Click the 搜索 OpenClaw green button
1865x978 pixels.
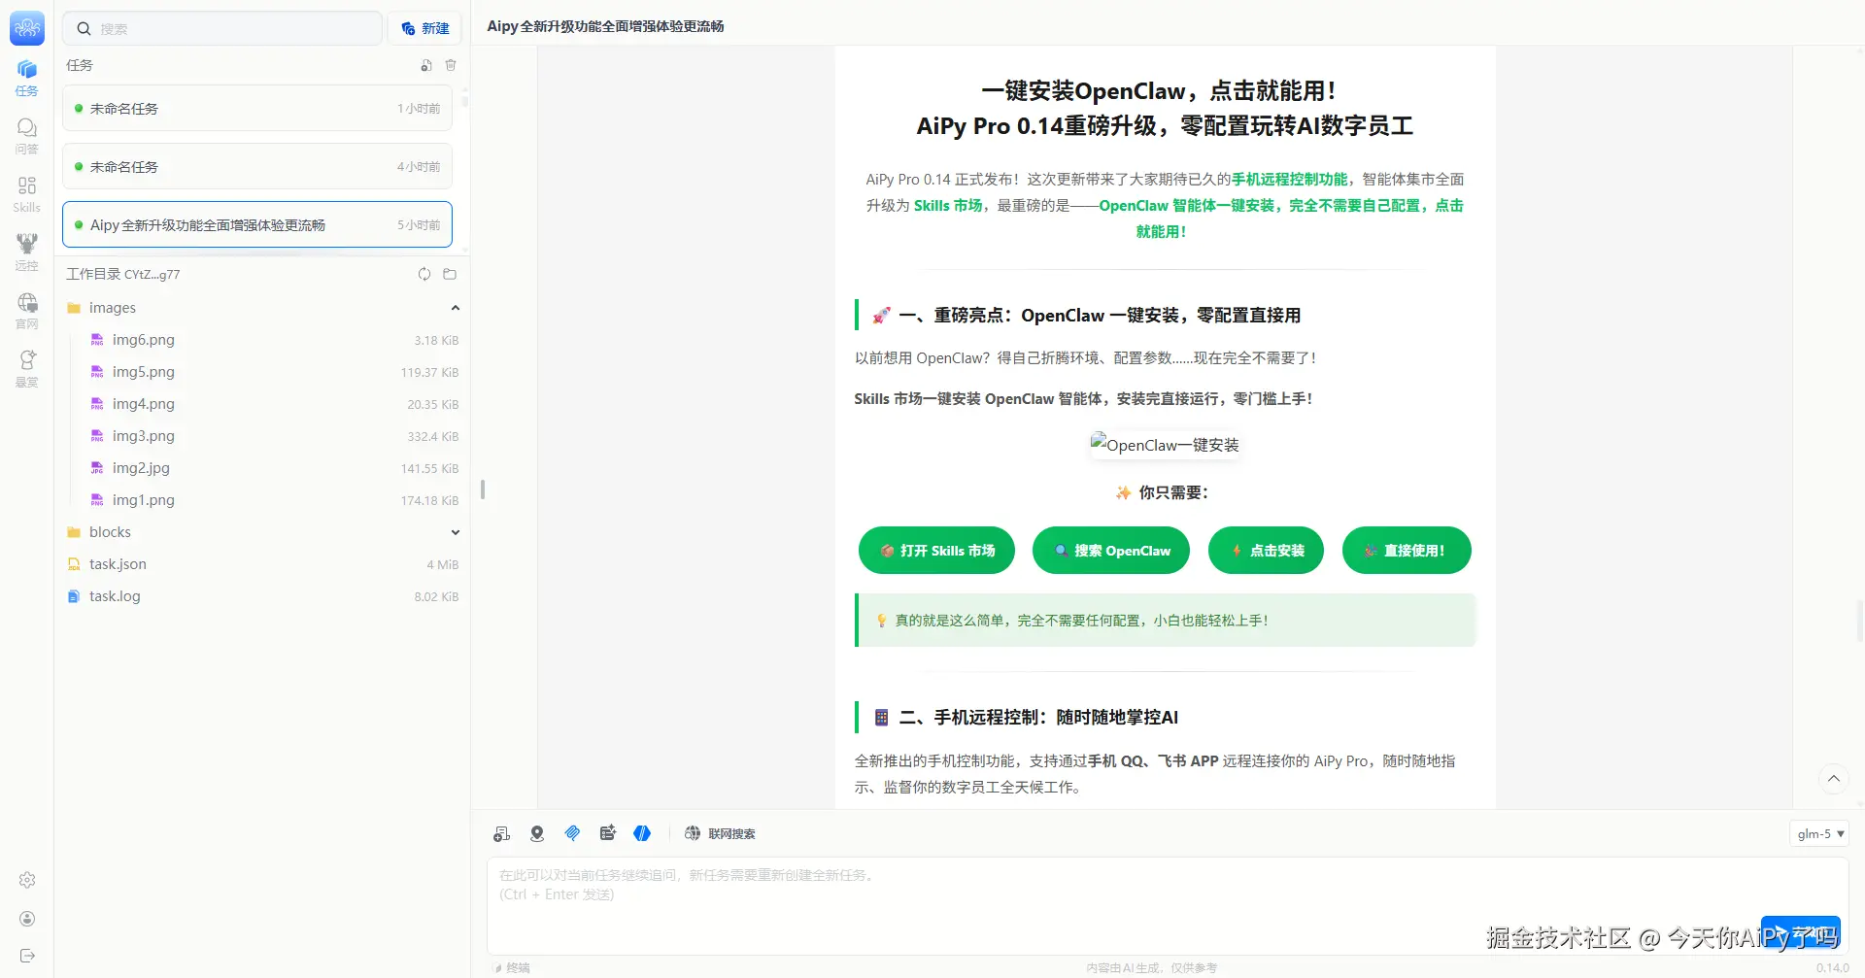[x=1111, y=551]
